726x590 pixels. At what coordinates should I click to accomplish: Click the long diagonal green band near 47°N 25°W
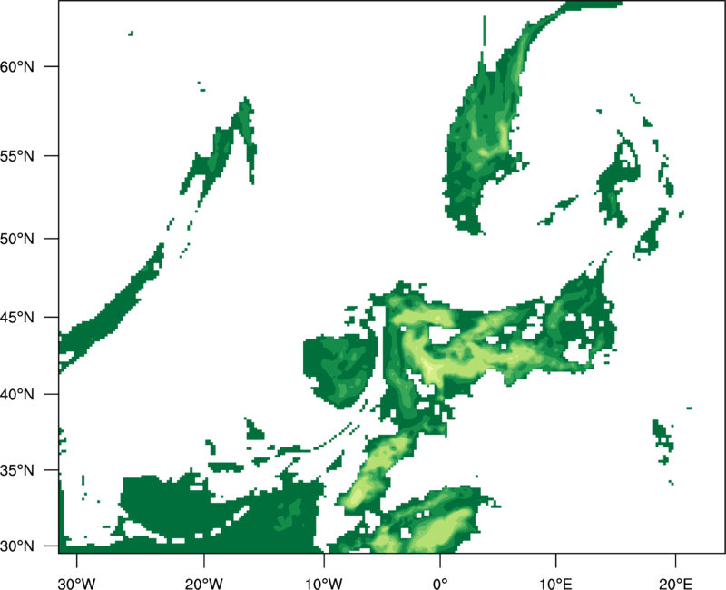111,308
